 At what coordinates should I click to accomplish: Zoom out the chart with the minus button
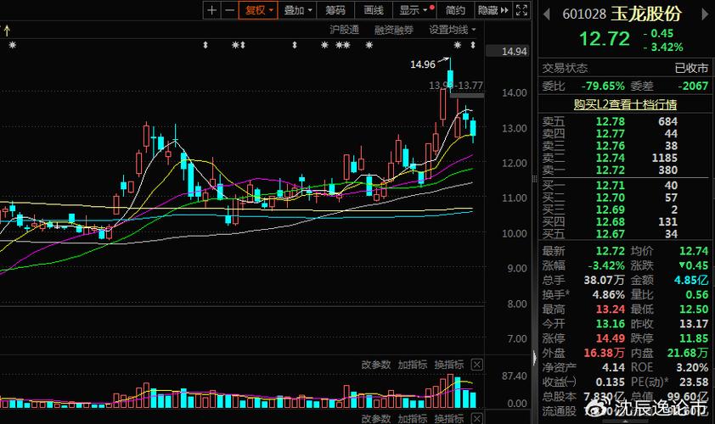coord(230,10)
